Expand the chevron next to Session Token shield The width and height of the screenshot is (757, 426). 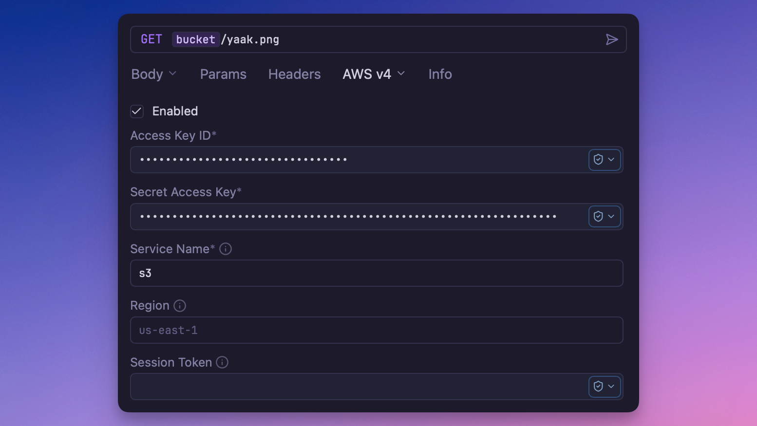coord(611,387)
